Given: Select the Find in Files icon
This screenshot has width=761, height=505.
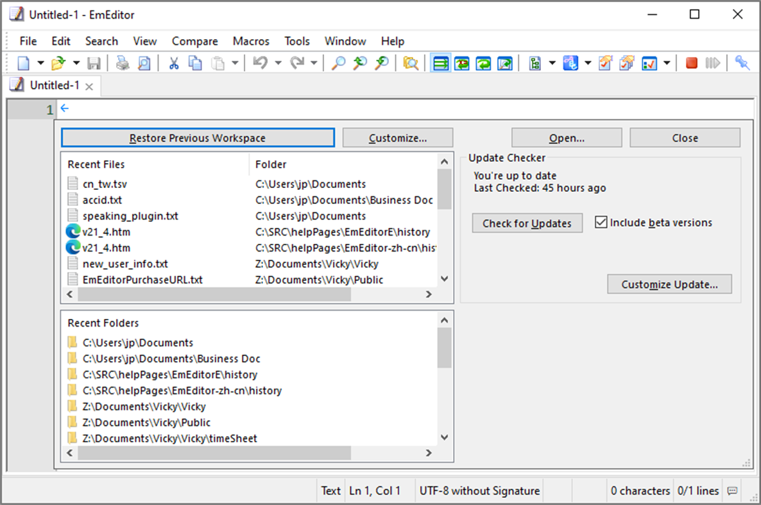Looking at the screenshot, I should coord(411,62).
